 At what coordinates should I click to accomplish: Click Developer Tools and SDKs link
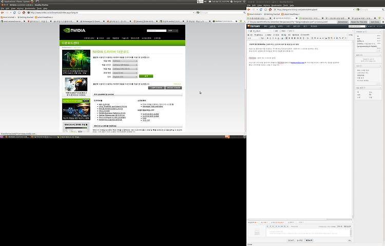point(153,106)
